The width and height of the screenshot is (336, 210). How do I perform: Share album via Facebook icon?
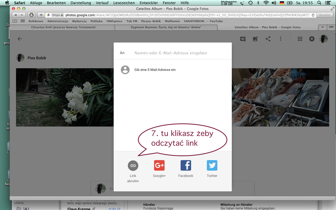pyautogui.click(x=186, y=166)
